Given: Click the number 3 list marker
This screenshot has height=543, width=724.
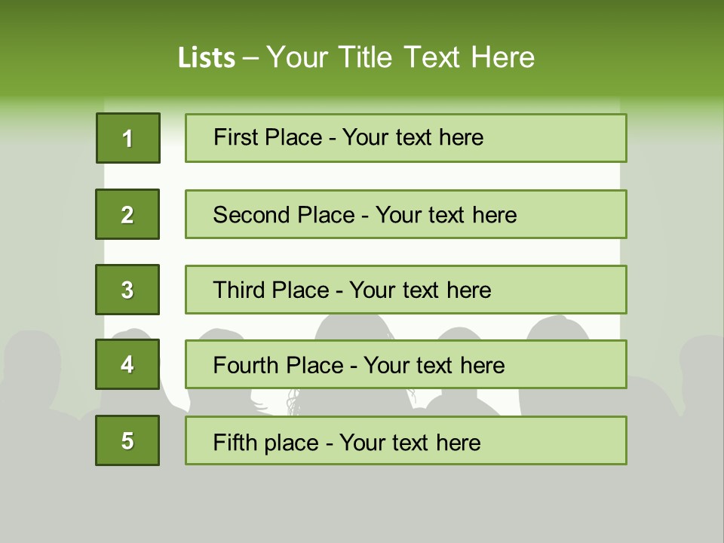Looking at the screenshot, I should pyautogui.click(x=127, y=290).
